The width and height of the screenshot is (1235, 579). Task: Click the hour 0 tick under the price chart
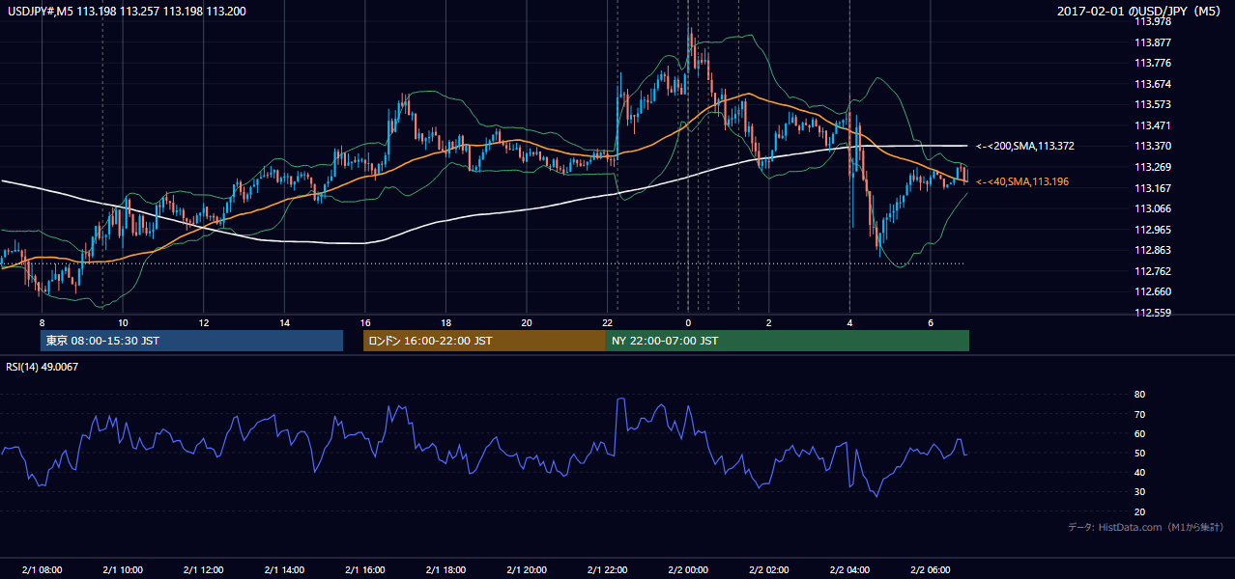coord(687,322)
